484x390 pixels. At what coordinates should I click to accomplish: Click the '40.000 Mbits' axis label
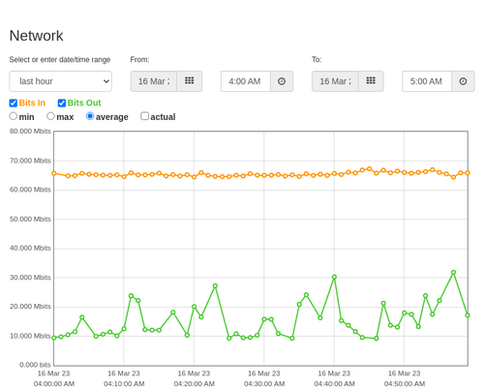30,248
